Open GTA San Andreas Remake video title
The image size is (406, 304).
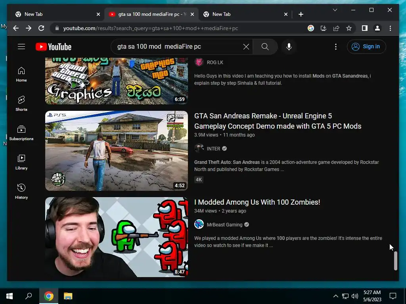click(278, 121)
